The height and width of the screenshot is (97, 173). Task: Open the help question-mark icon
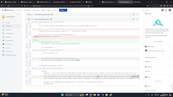click(x=162, y=10)
